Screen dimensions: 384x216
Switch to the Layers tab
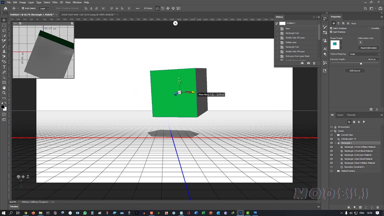340,115
